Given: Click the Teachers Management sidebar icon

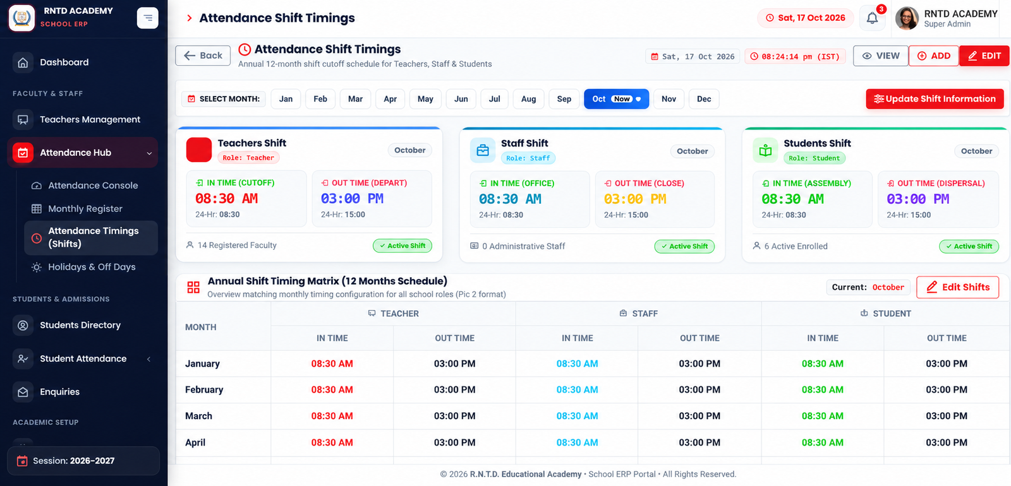Looking at the screenshot, I should pos(23,119).
